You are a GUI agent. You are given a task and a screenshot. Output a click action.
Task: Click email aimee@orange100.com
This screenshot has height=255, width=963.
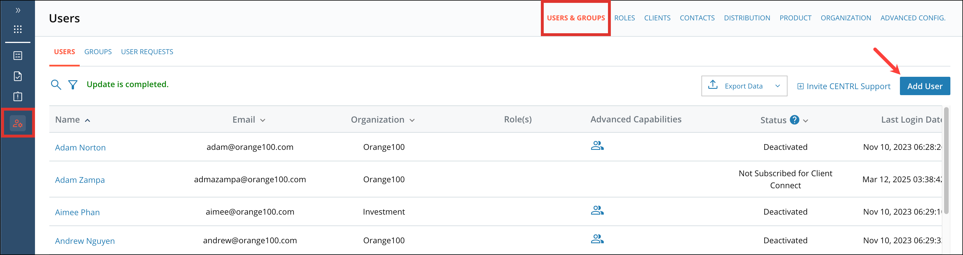[250, 212]
